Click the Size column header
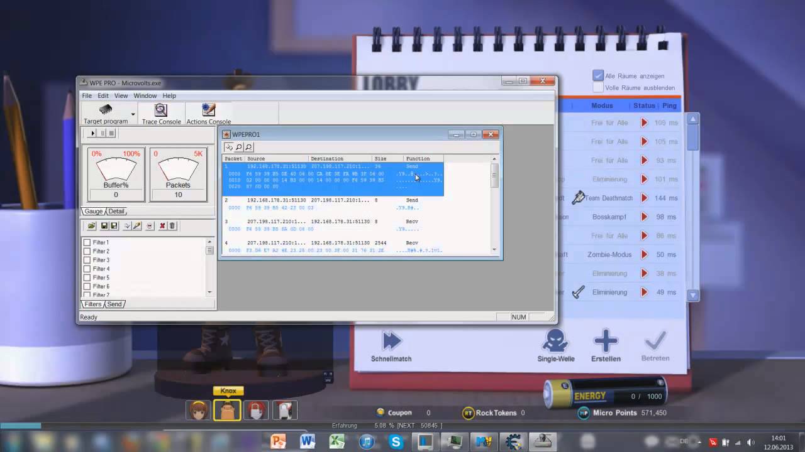Viewport: 805px width, 452px height. click(388, 159)
